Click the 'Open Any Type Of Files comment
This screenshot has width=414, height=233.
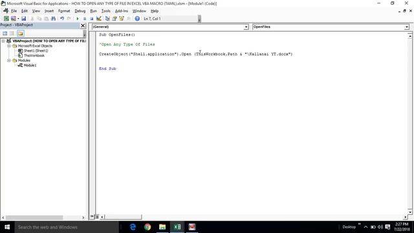pos(127,45)
